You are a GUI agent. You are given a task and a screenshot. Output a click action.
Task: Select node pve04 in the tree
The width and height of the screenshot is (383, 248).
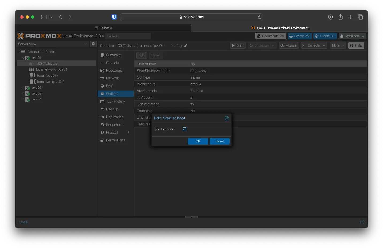tap(36, 99)
